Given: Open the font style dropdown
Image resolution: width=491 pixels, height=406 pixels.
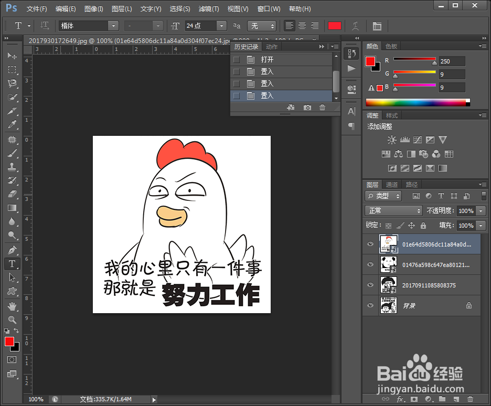Looking at the screenshot, I should coord(158,26).
